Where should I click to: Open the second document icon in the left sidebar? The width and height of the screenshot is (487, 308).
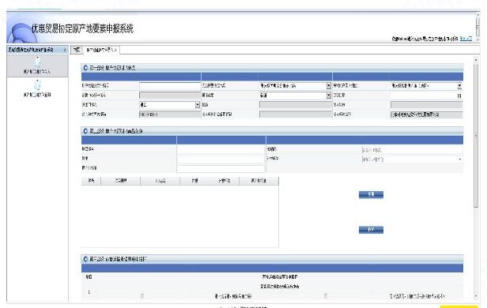point(37,85)
